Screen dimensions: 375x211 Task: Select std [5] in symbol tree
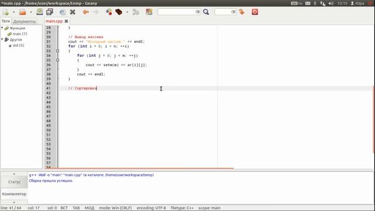[18, 45]
